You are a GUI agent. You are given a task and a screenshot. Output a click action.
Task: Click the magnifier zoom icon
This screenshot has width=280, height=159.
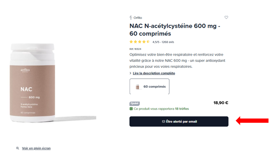point(17,148)
